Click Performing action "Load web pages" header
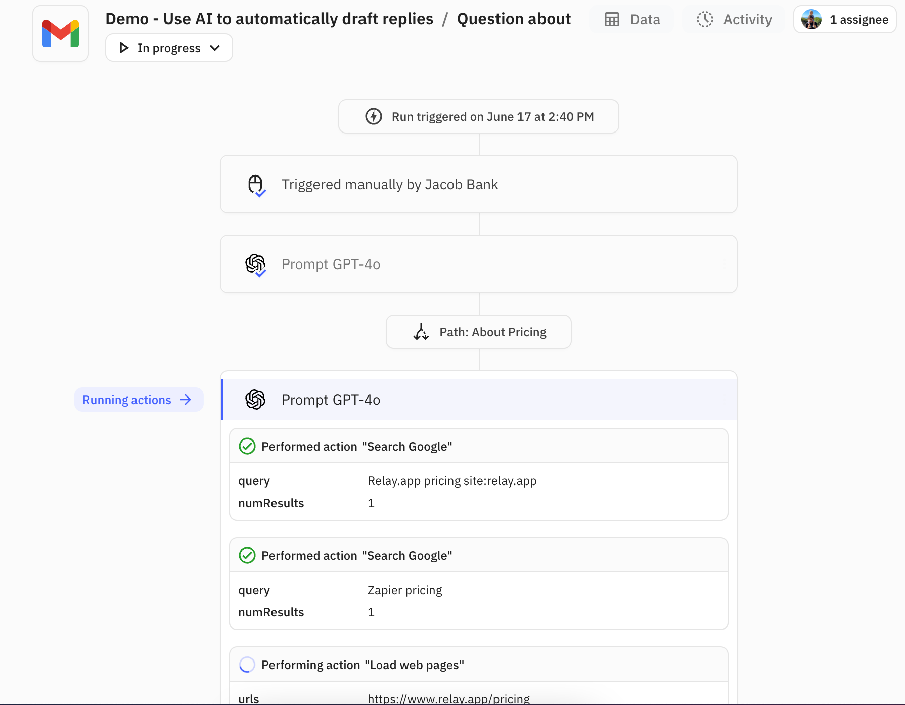This screenshot has height=705, width=905. click(x=479, y=665)
